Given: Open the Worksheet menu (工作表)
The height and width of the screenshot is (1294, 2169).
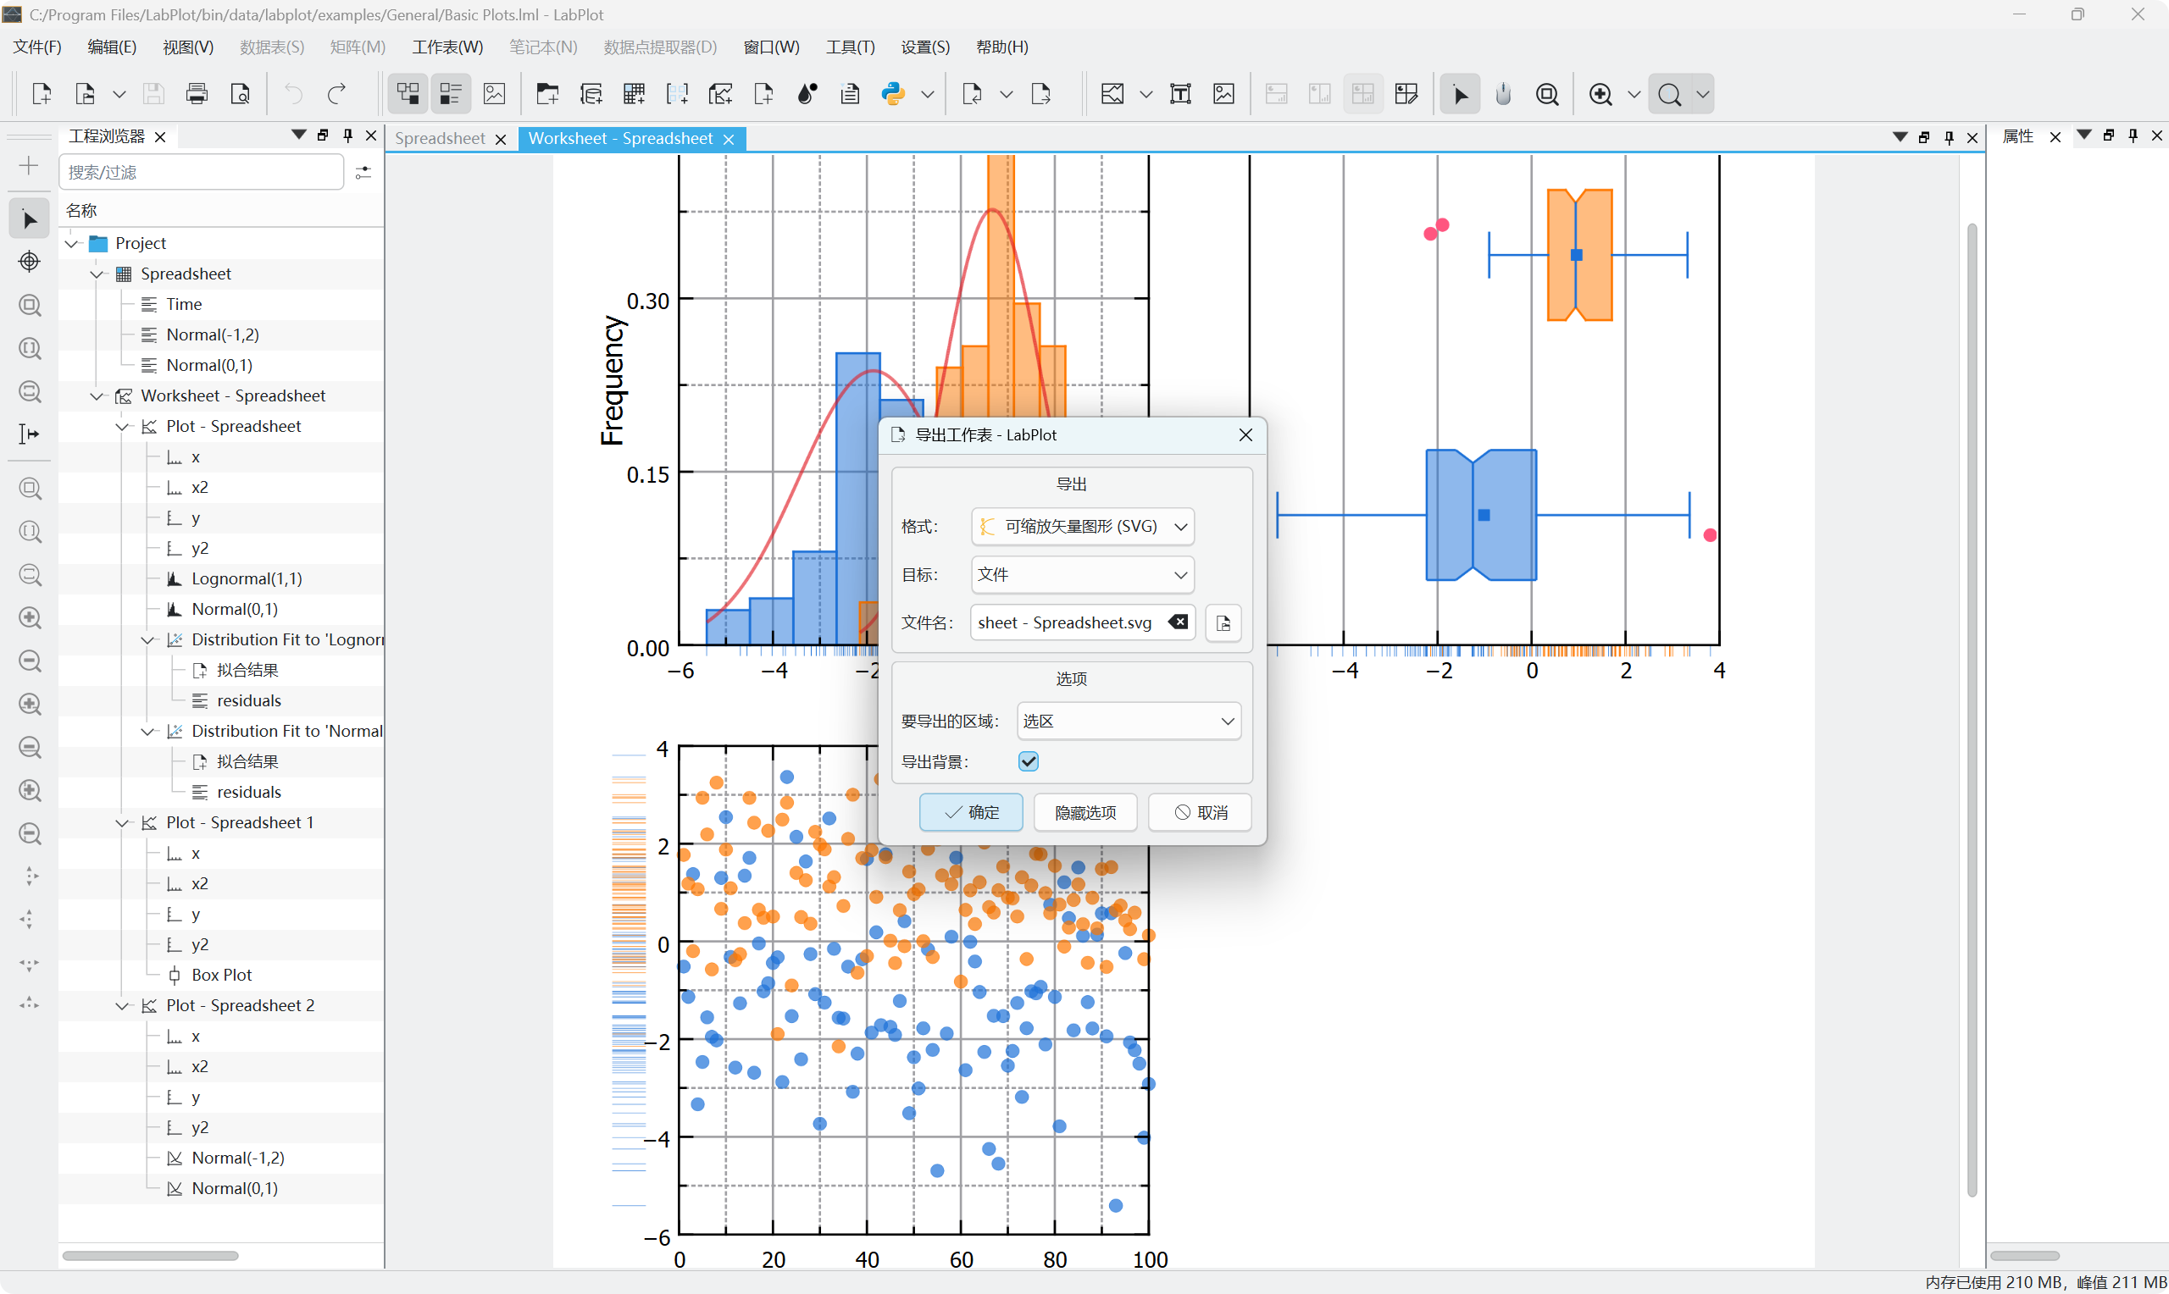Looking at the screenshot, I should tap(447, 47).
